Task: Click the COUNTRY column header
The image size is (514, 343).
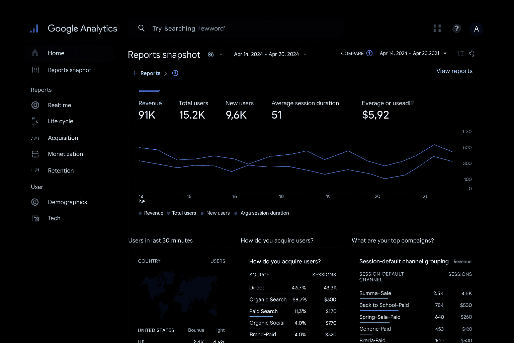Action: tap(149, 261)
